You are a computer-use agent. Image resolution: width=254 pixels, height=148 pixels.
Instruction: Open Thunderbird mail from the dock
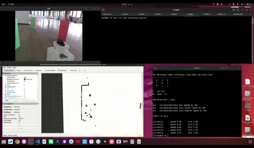click(x=10, y=142)
